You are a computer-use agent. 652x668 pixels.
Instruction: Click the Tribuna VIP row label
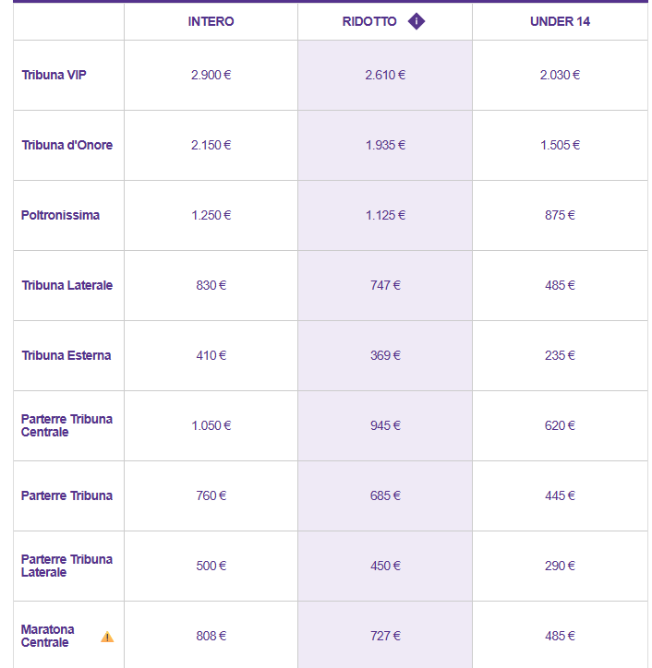pos(54,75)
